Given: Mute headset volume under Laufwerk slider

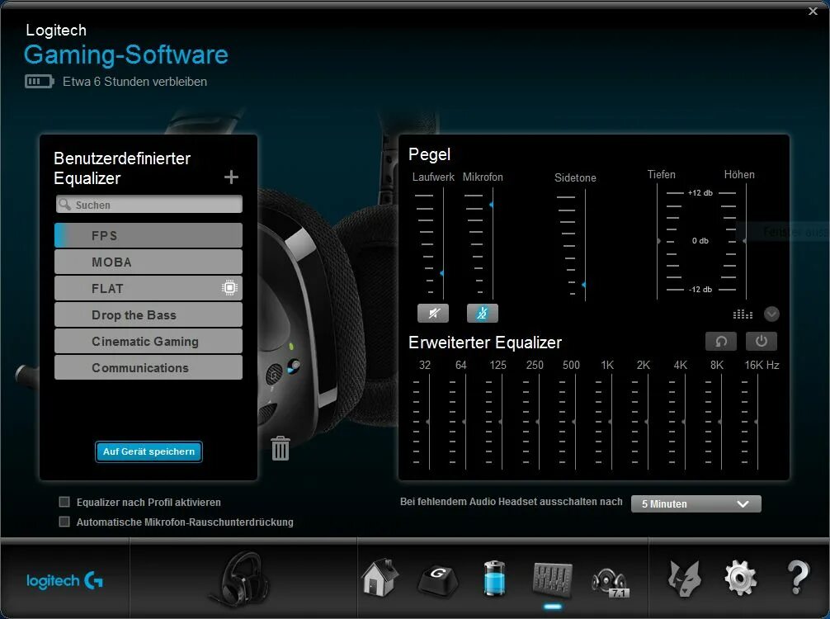Looking at the screenshot, I should coord(433,313).
